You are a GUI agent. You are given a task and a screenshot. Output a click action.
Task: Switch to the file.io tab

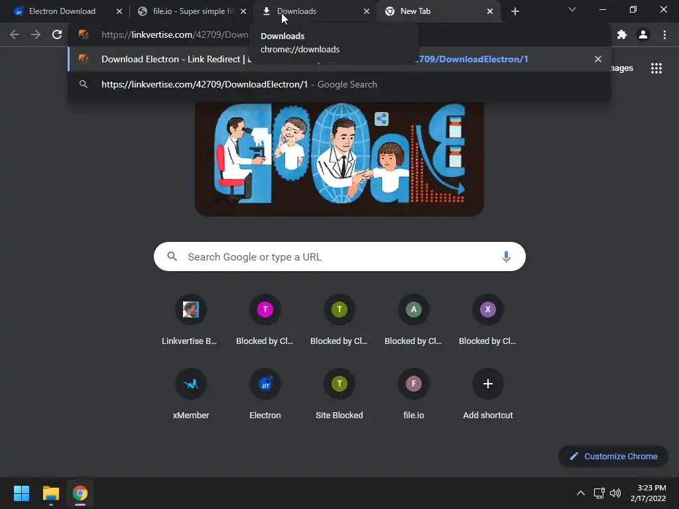coord(190,11)
